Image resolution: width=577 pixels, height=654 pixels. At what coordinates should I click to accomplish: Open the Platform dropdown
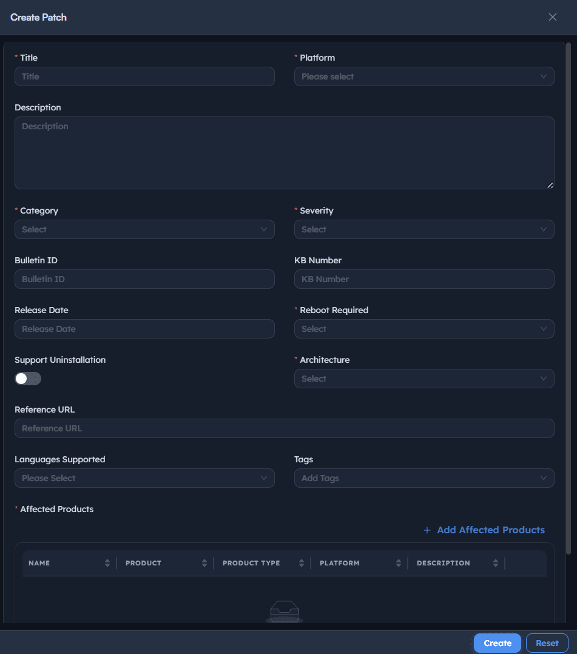coord(424,76)
